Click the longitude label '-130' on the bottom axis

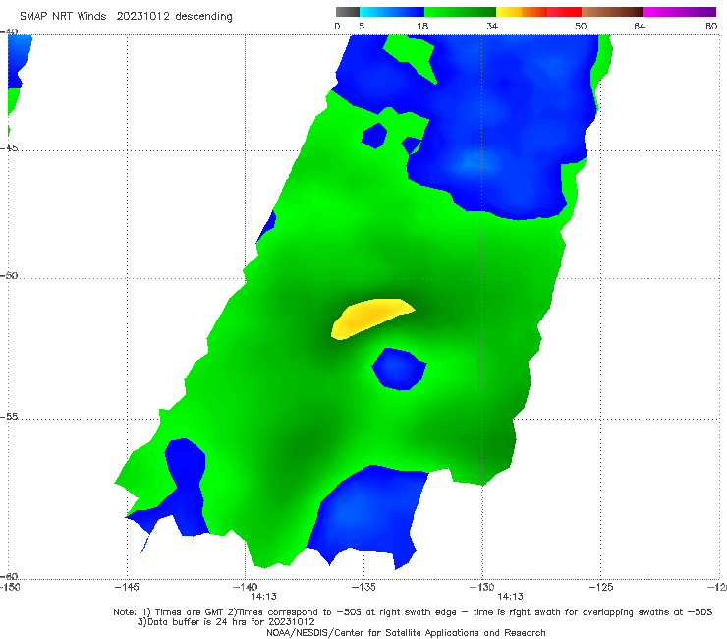point(482,587)
